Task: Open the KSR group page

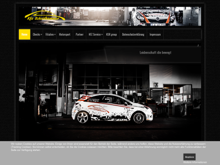Action: 111,34
